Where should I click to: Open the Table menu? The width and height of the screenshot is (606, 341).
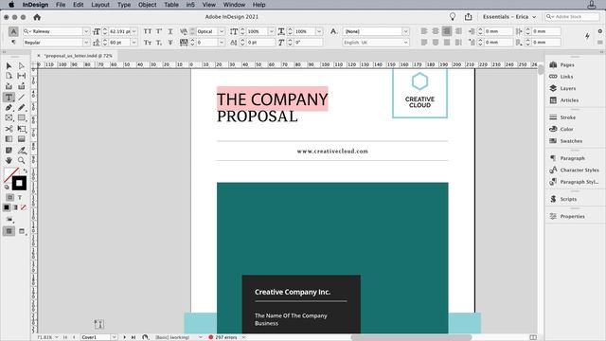[171, 5]
